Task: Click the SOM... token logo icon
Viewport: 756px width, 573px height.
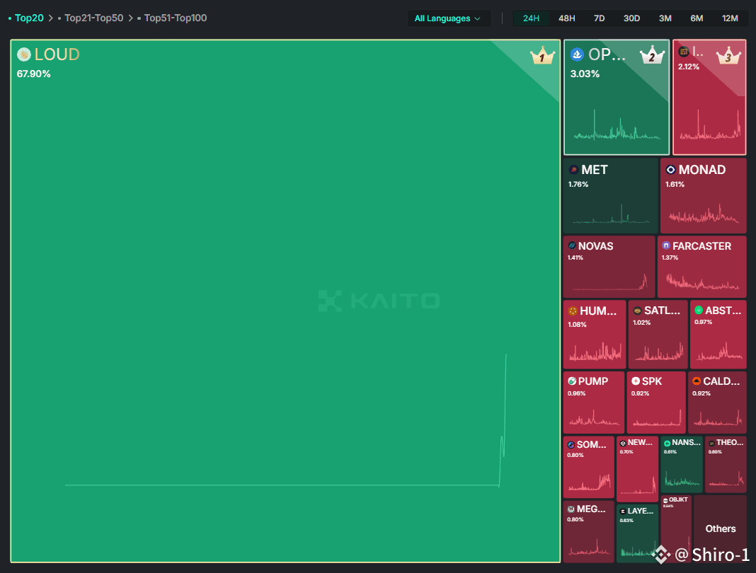Action: click(x=571, y=445)
